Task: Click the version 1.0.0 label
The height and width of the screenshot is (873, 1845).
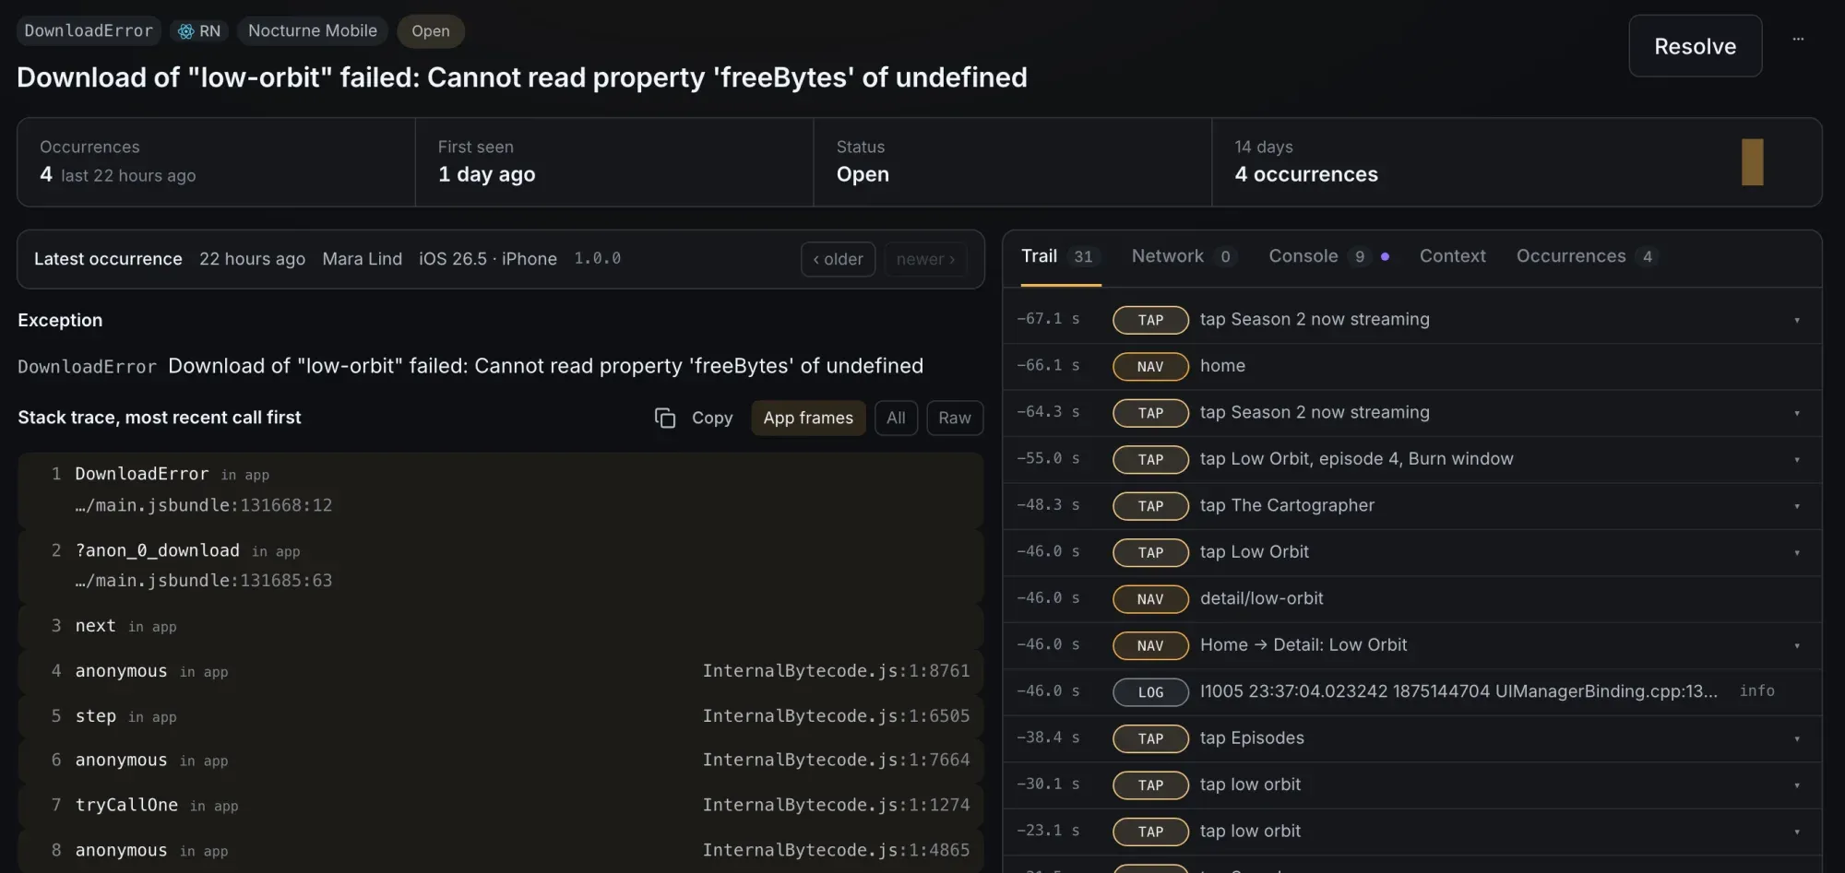Action: [598, 259]
